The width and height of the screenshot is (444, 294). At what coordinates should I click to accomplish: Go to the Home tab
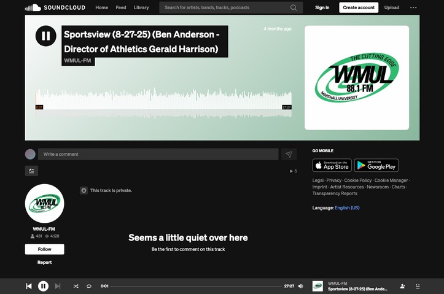[102, 7]
